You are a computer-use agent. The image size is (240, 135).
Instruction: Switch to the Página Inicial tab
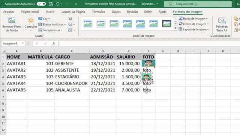coord(30,12)
